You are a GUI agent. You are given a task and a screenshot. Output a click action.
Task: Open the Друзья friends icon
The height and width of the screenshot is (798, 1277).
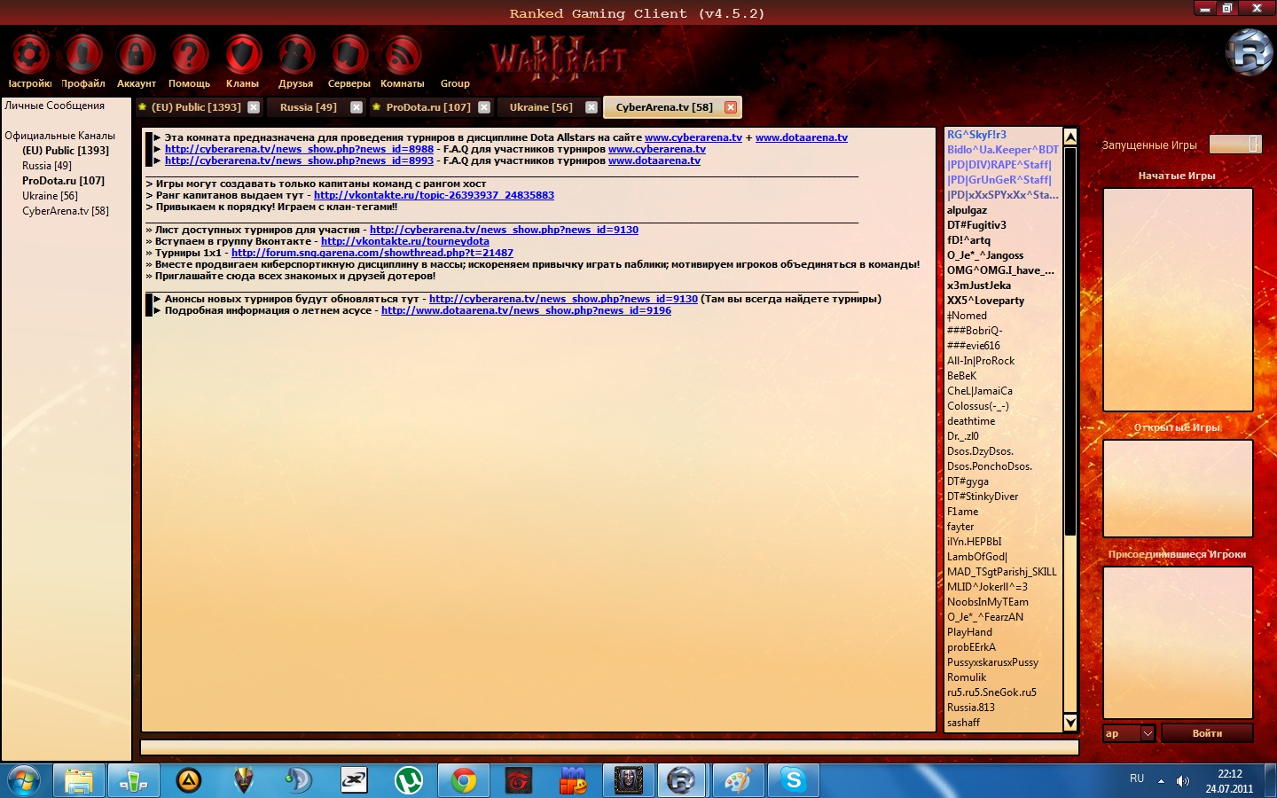[x=295, y=55]
